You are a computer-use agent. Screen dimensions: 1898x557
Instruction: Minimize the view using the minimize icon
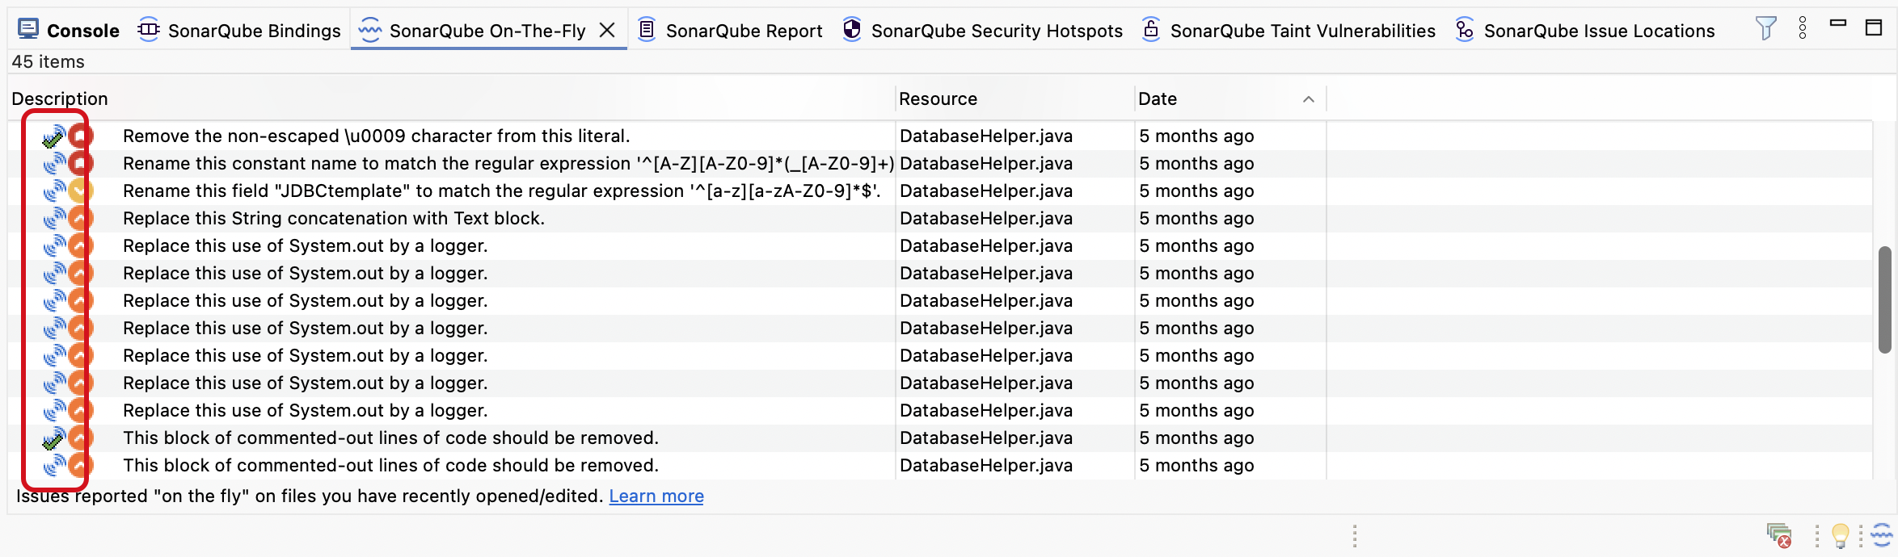click(x=1838, y=23)
